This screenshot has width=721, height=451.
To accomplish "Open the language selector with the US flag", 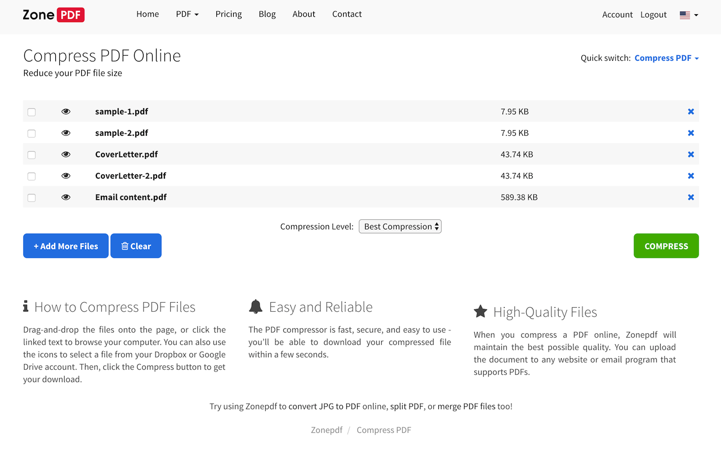I will click(x=688, y=15).
